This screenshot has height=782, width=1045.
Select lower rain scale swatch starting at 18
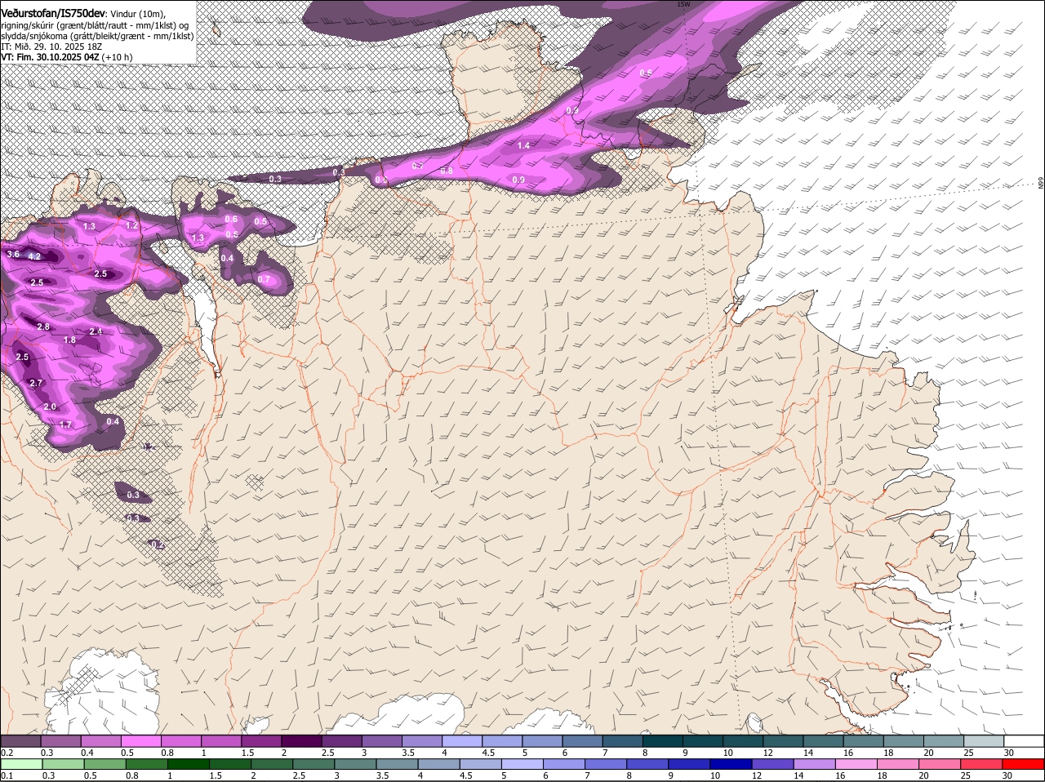point(898,764)
